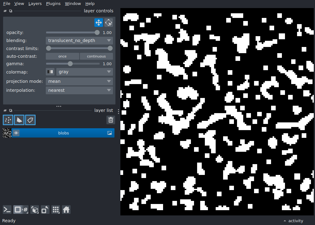Create a new points layer
Viewport: 315px width, 225px height.
pos(8,120)
